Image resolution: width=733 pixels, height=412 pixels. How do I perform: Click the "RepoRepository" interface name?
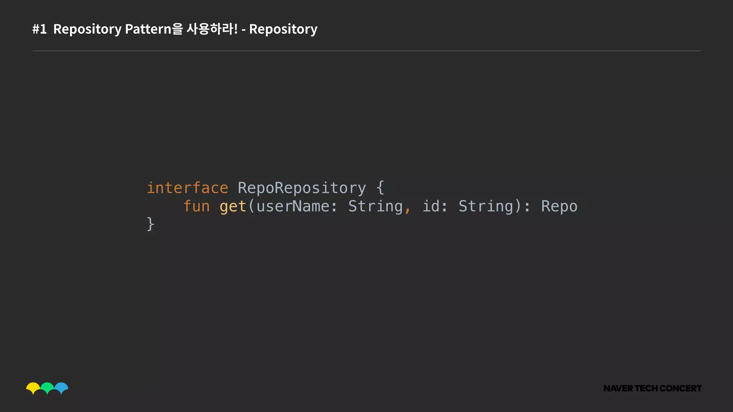point(302,188)
